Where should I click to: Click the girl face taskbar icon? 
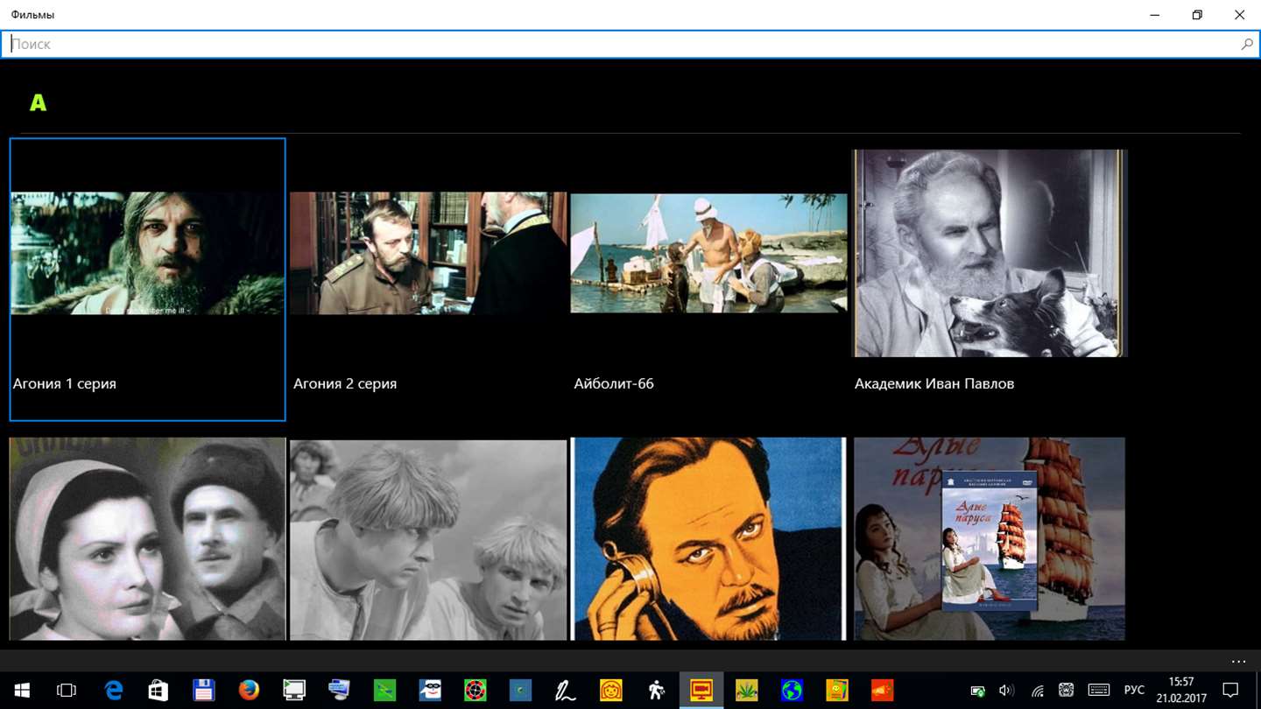point(611,691)
